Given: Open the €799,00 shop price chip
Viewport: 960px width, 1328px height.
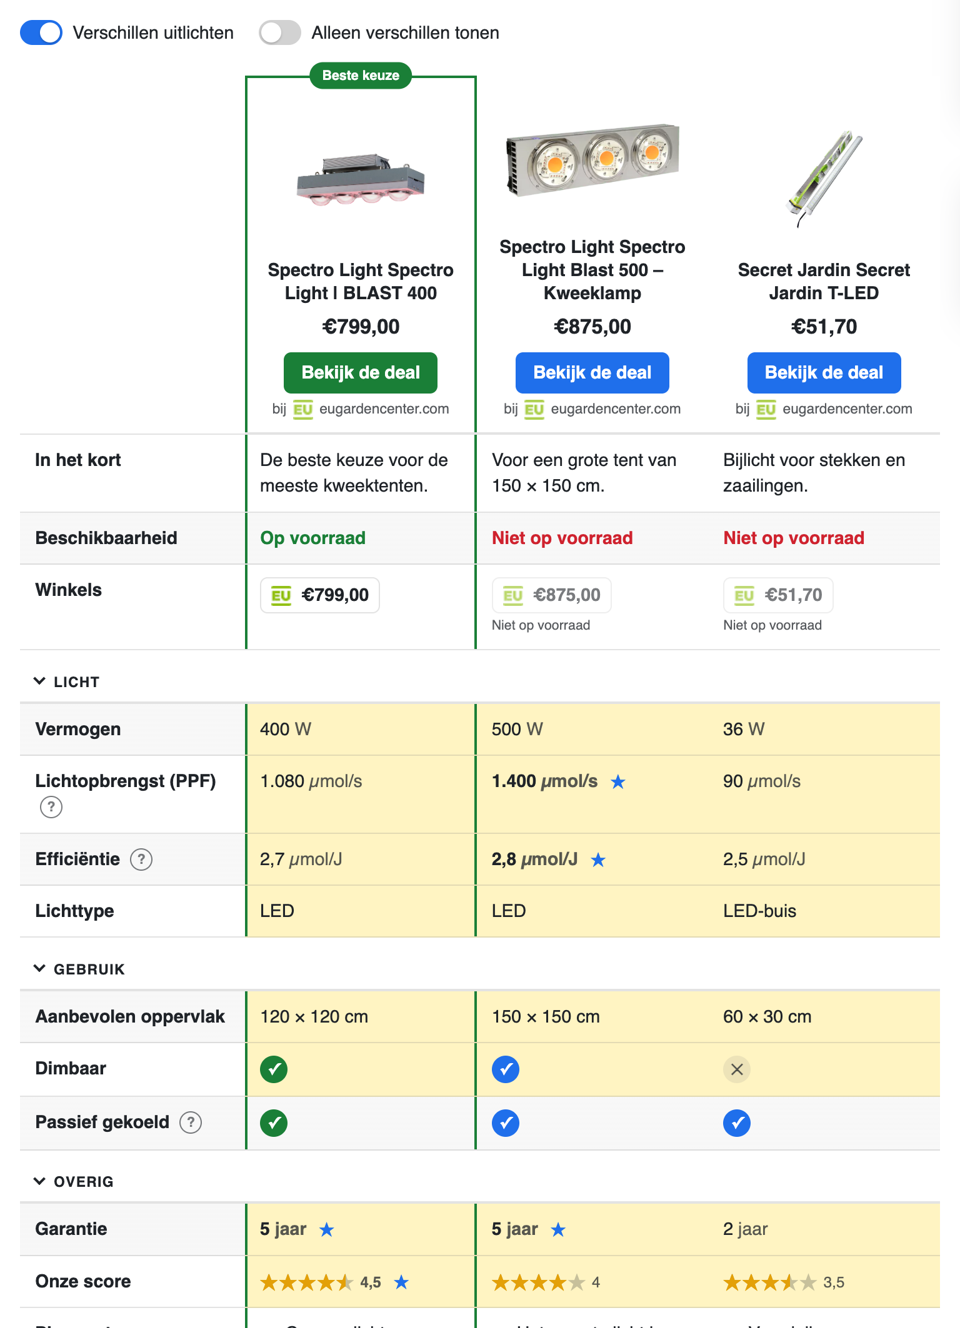Looking at the screenshot, I should [320, 595].
